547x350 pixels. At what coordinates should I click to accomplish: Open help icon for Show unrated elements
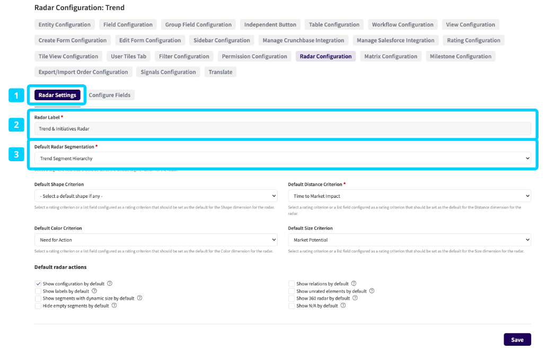click(372, 291)
